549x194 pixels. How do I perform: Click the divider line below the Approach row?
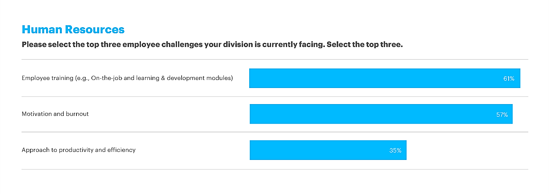pyautogui.click(x=274, y=169)
